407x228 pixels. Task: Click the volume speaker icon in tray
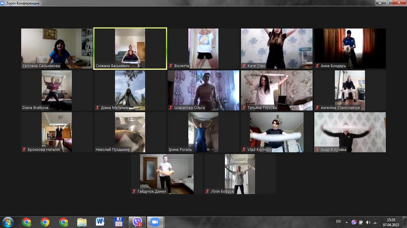[x=368, y=222]
